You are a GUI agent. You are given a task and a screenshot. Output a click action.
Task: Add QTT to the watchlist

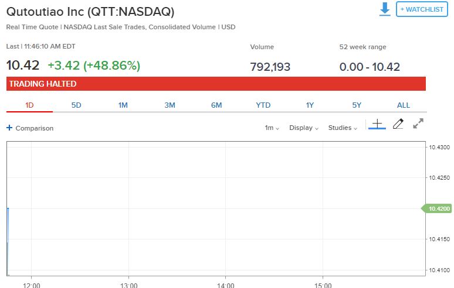point(422,10)
